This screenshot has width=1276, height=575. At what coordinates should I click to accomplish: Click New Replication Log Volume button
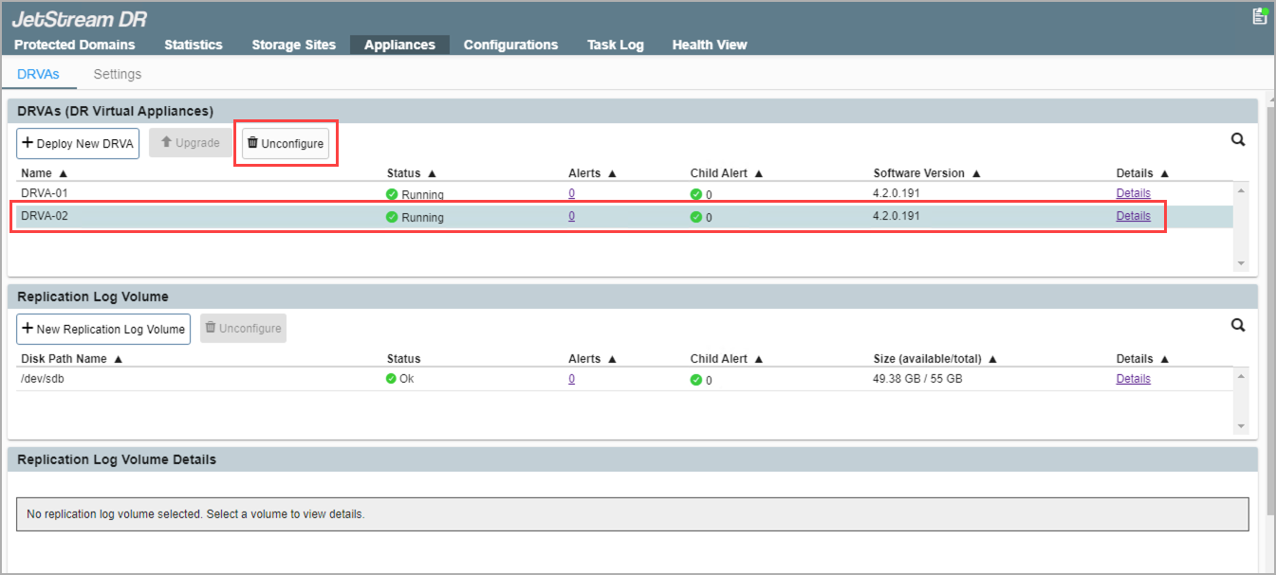(x=103, y=329)
